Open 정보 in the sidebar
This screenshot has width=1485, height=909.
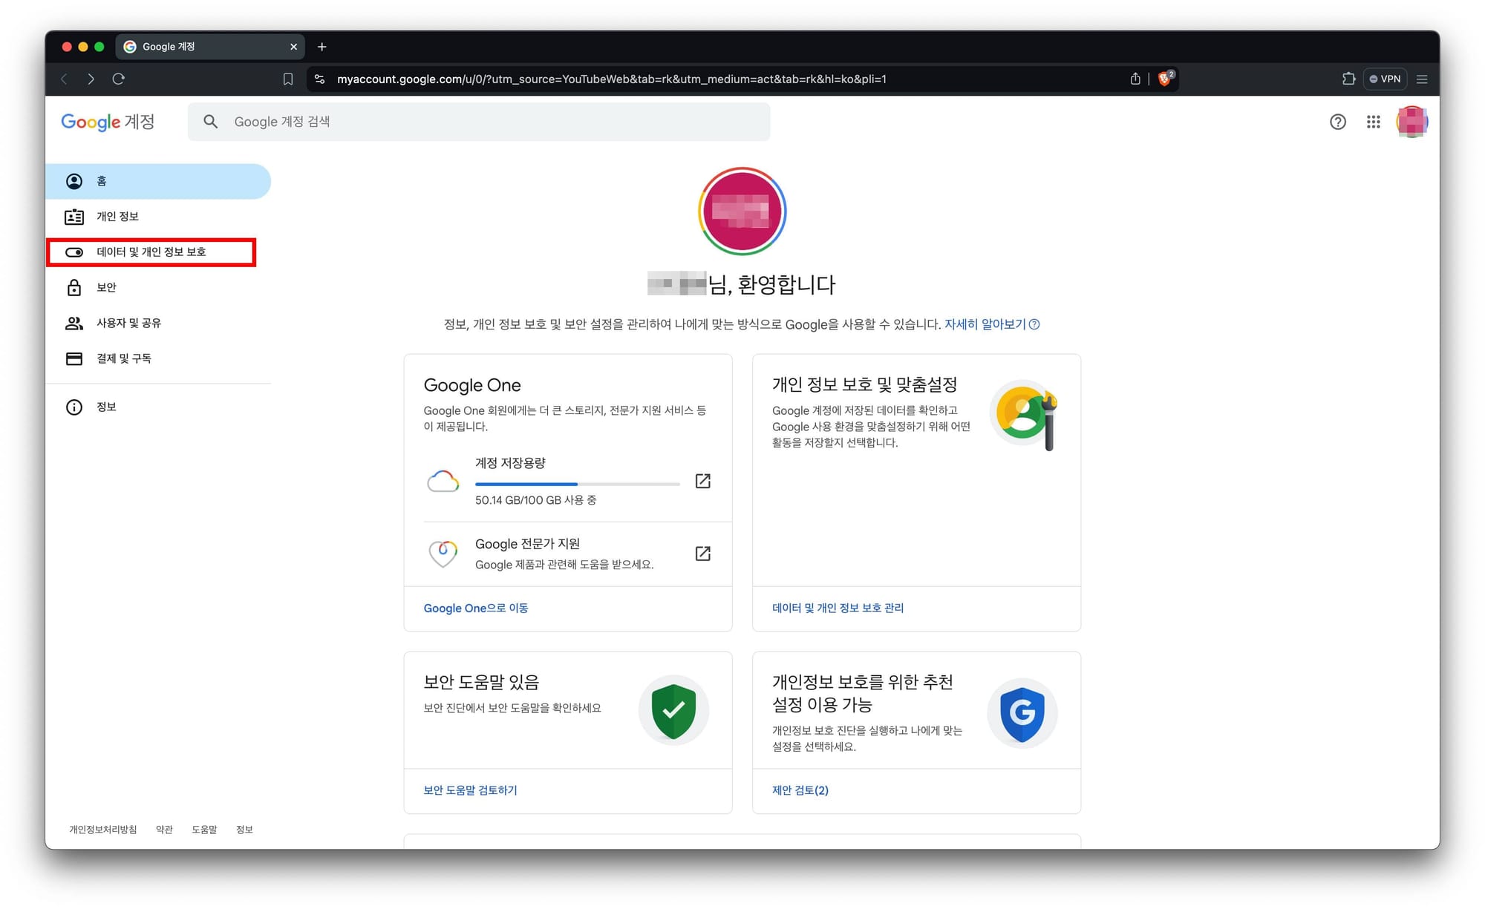(158, 407)
